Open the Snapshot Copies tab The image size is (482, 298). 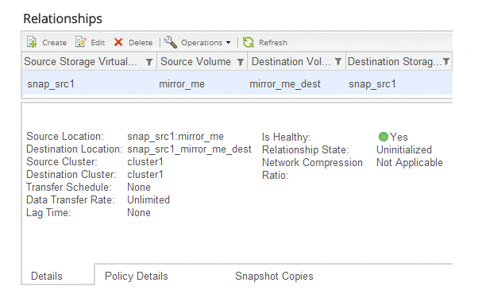tap(274, 277)
